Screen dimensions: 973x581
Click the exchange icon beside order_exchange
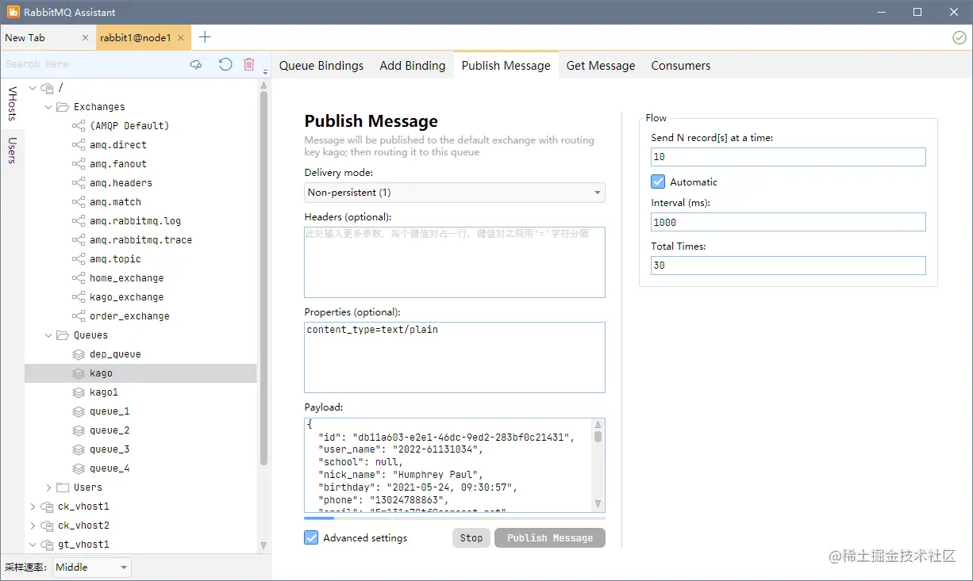pos(79,316)
